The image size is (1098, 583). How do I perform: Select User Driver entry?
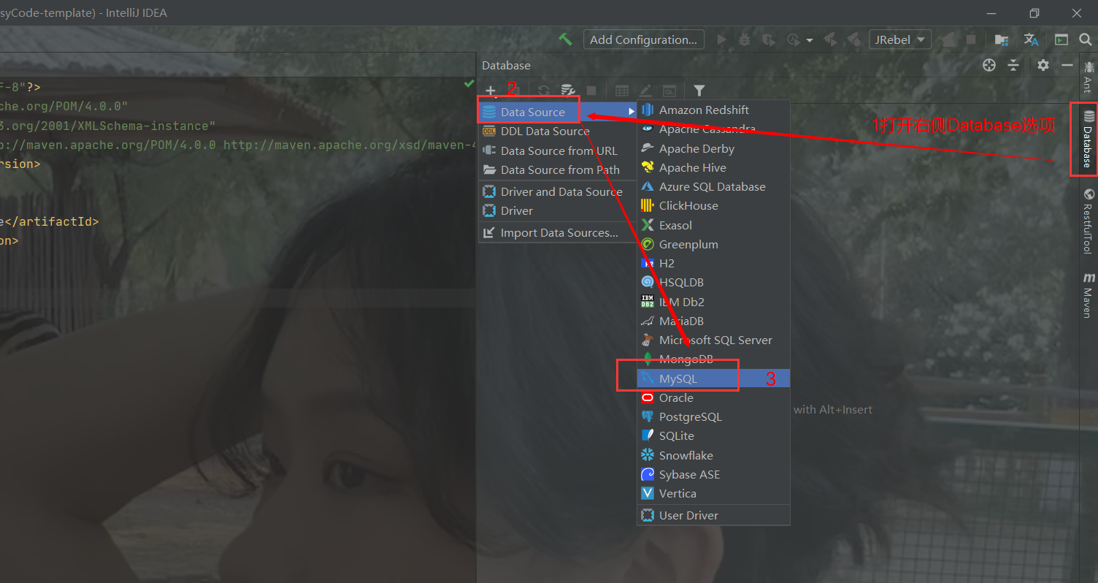[713, 515]
